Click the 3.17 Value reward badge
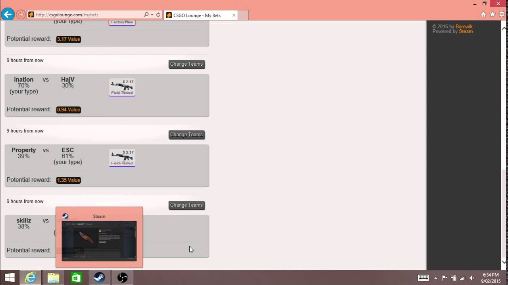Screen dimensions: 508x285 [69, 39]
